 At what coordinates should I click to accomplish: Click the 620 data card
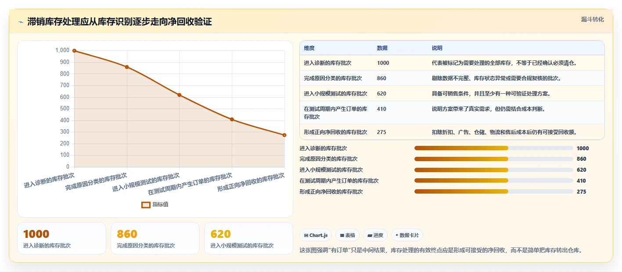(248, 238)
